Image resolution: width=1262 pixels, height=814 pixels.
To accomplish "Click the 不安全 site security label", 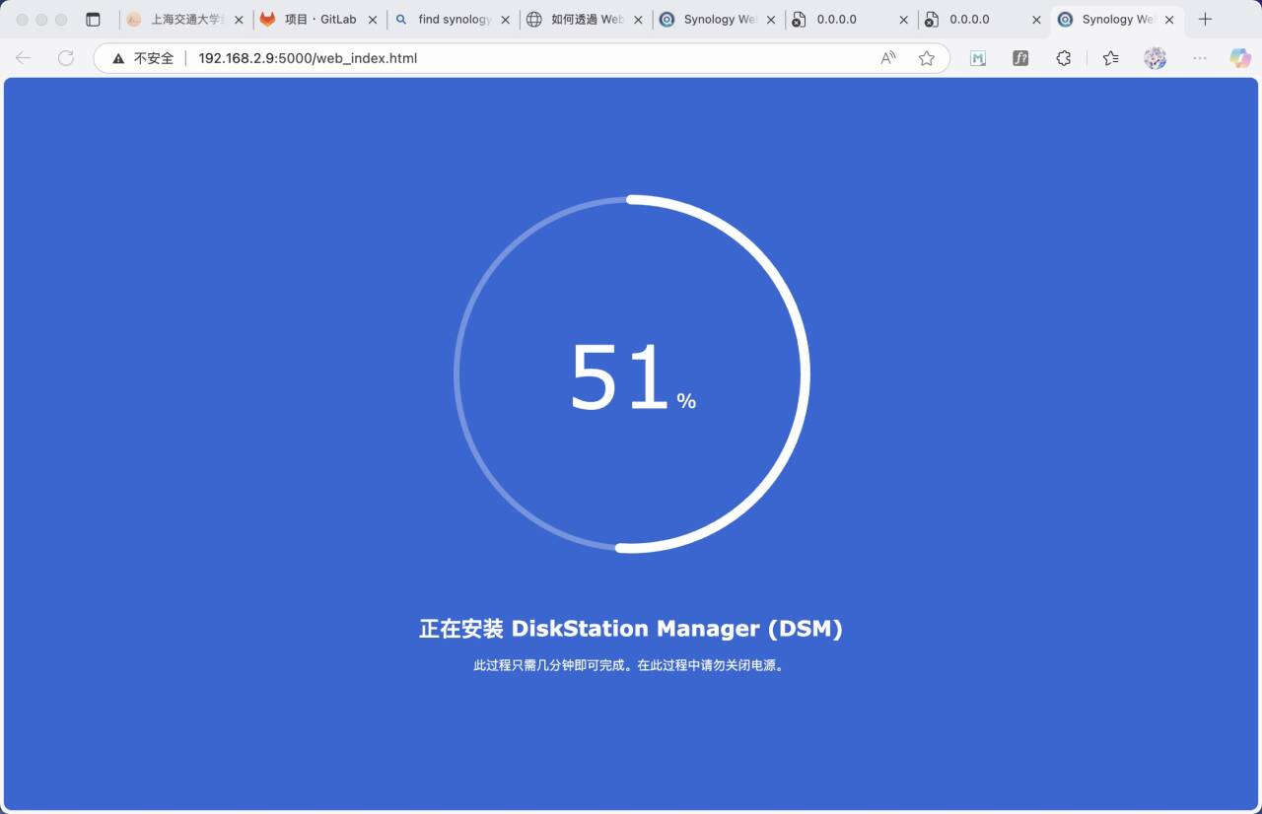I will coord(153,58).
